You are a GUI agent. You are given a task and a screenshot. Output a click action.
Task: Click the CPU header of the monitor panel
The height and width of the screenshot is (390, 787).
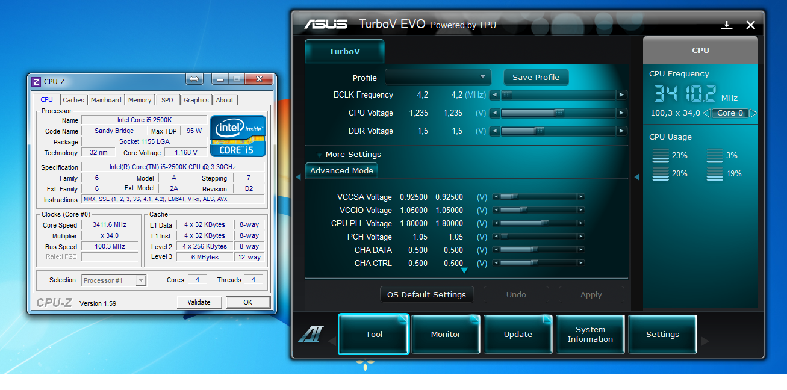701,50
